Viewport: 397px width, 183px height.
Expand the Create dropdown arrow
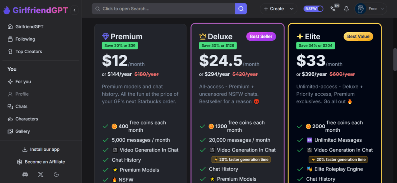[x=292, y=9]
